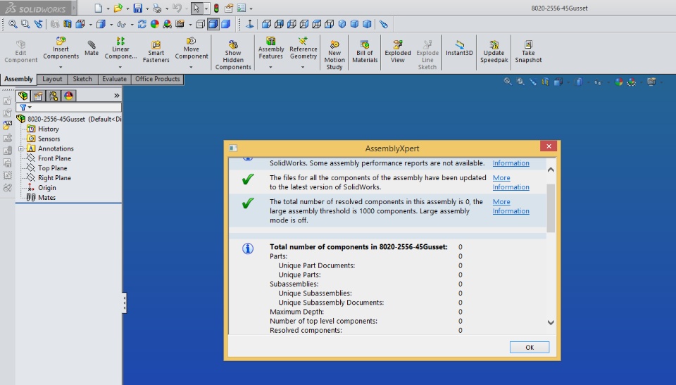Viewport: 676px width, 385px height.
Task: Toggle Shaded display style cube icon
Action: click(225, 24)
